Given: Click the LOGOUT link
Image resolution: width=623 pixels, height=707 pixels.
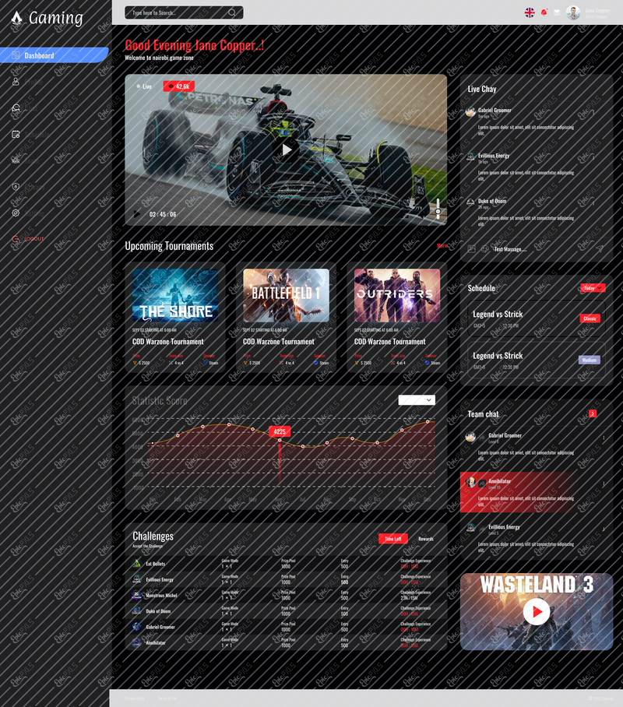Looking at the screenshot, I should pyautogui.click(x=28, y=239).
